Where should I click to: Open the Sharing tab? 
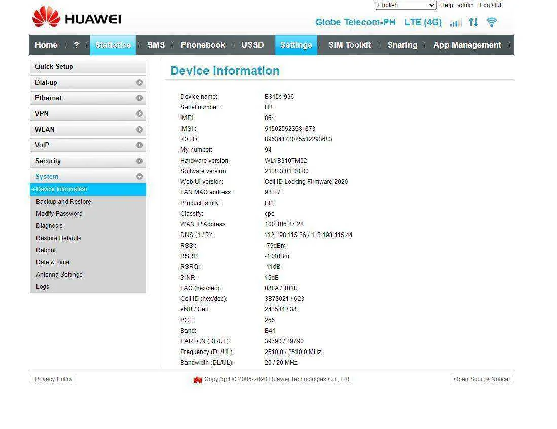point(402,45)
